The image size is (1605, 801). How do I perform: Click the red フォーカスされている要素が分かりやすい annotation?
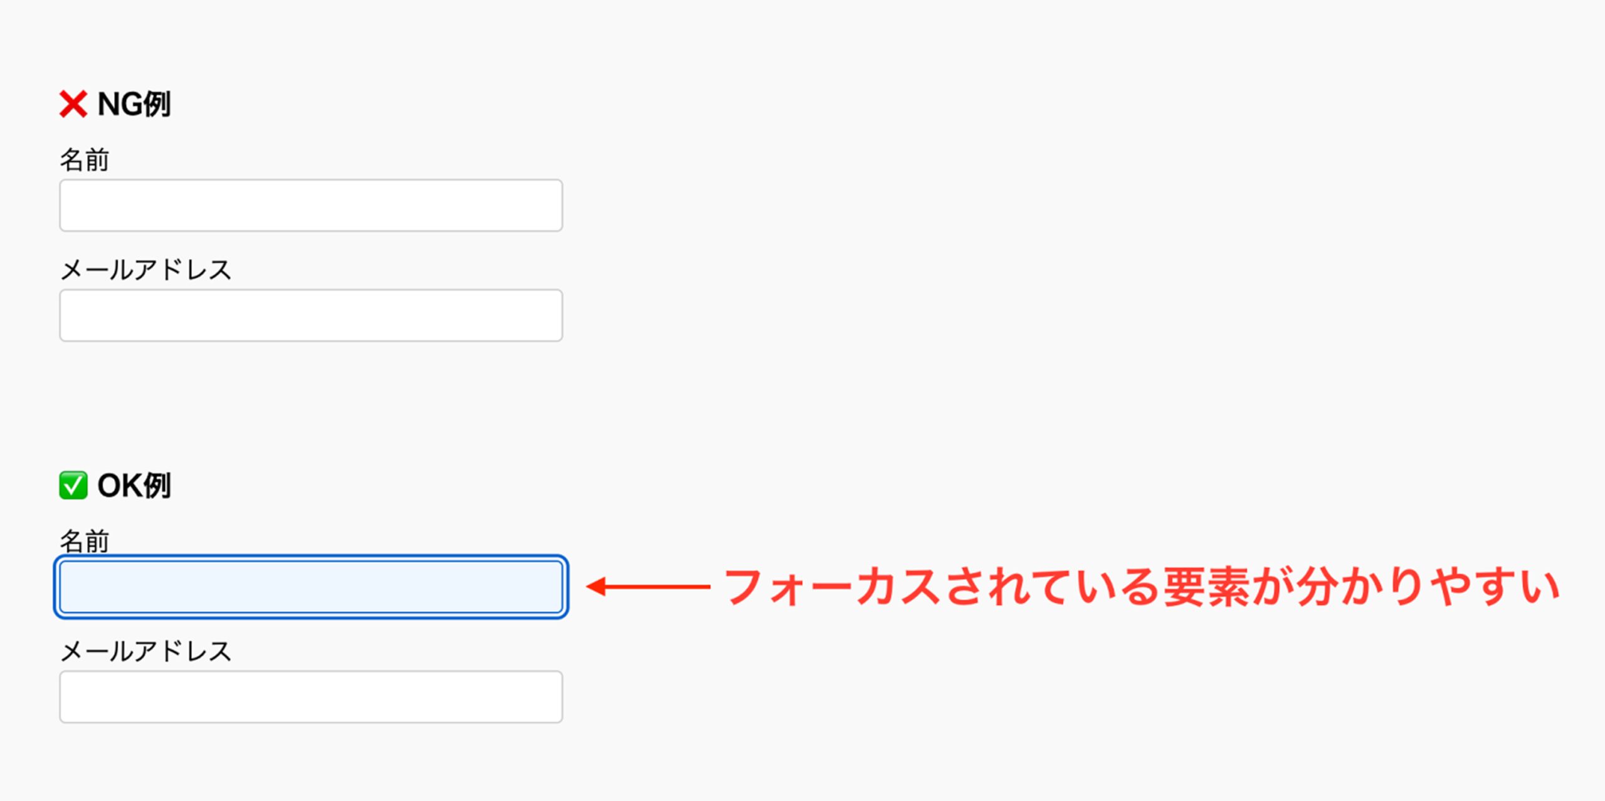pos(1141,587)
